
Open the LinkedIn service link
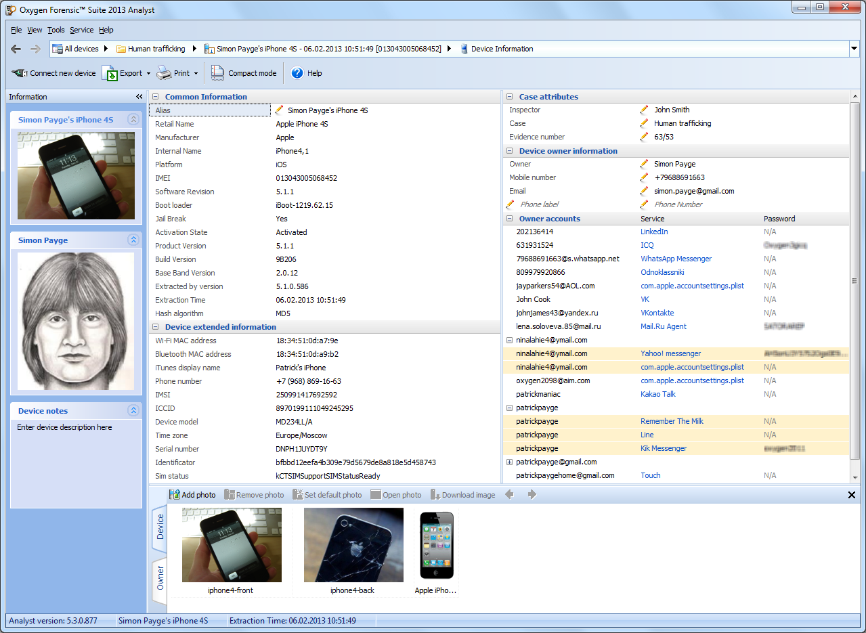click(654, 232)
